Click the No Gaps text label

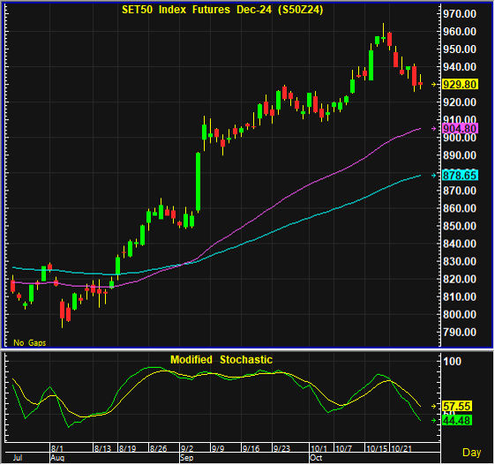pyautogui.click(x=30, y=343)
